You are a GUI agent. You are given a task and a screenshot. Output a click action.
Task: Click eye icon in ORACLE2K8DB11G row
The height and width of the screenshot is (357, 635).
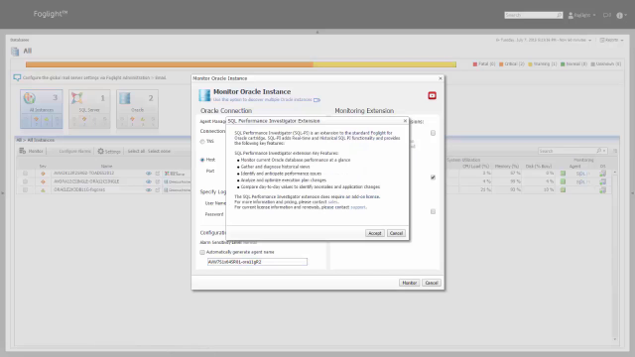click(x=149, y=189)
